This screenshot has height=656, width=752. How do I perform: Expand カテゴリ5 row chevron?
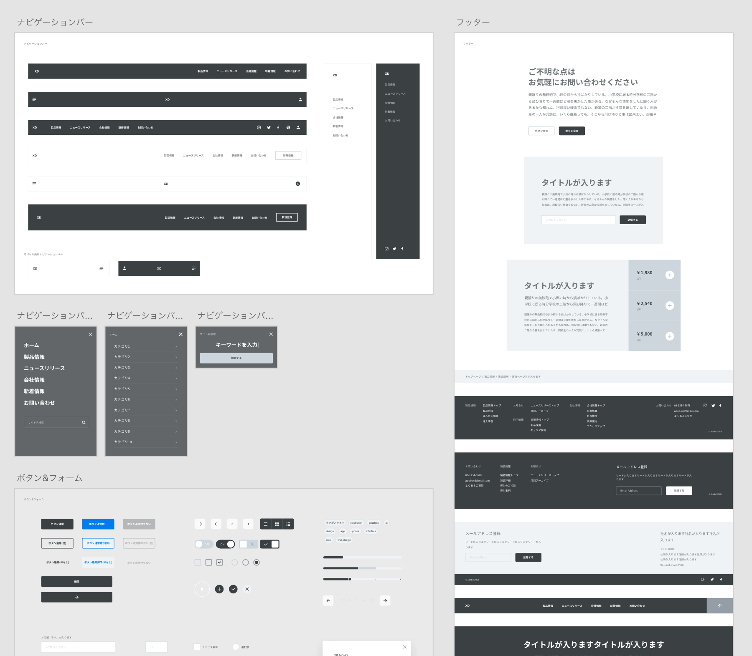(176, 389)
